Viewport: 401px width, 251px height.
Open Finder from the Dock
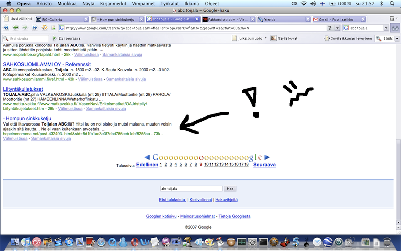point(15,242)
